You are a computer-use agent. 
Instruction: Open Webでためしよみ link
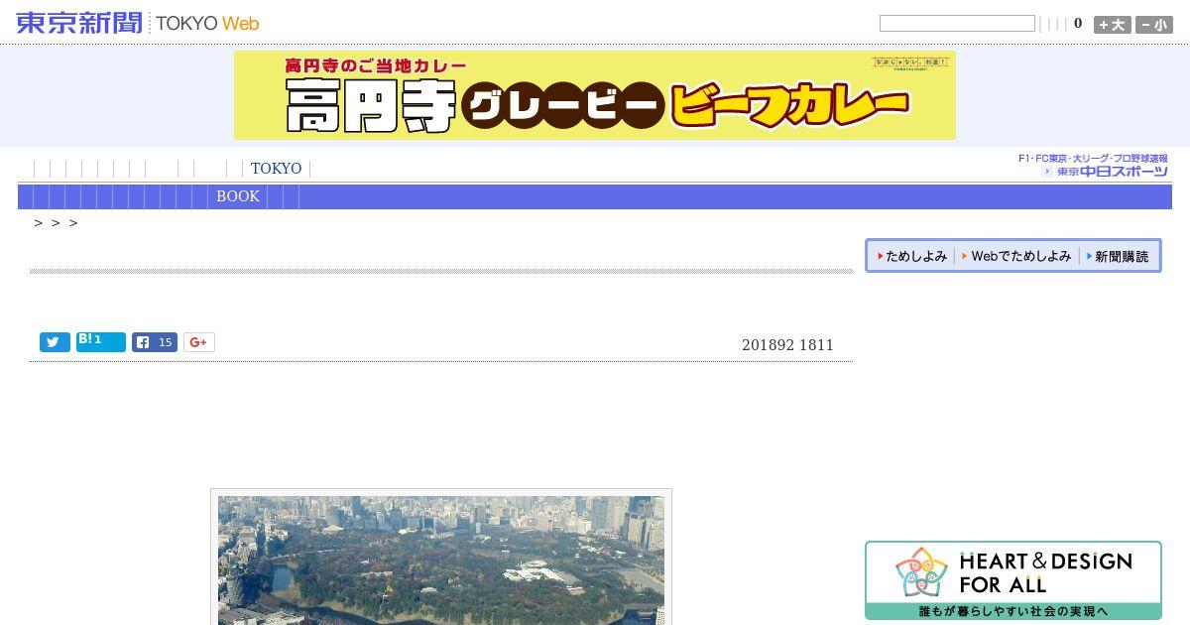pyautogui.click(x=1016, y=256)
